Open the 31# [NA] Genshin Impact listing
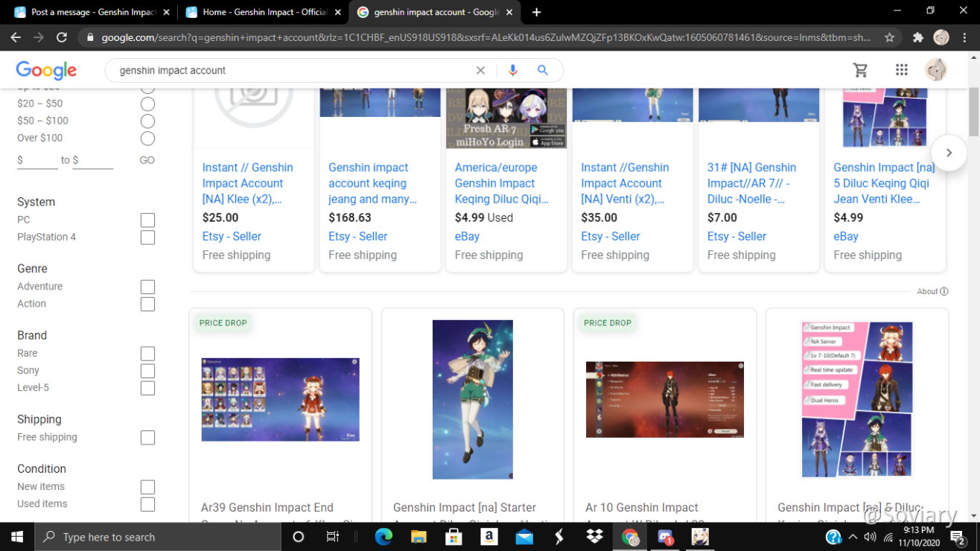The height and width of the screenshot is (551, 980). click(x=751, y=183)
